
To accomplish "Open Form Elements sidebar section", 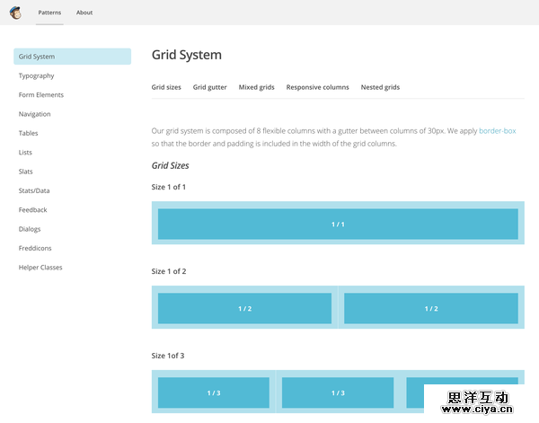I will tap(41, 95).
